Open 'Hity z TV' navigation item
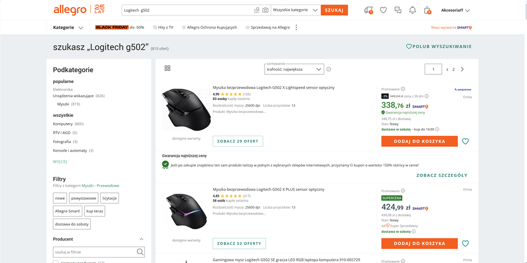The image size is (527, 263). [x=163, y=27]
